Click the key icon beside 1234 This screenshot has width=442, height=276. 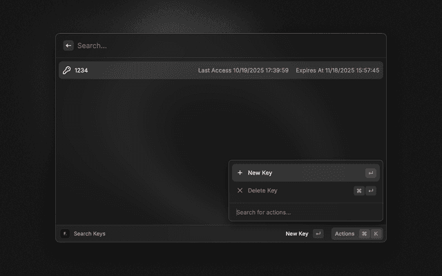(x=67, y=70)
